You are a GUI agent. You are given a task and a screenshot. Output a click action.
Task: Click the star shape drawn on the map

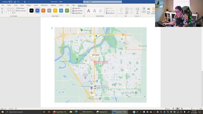pos(96,36)
